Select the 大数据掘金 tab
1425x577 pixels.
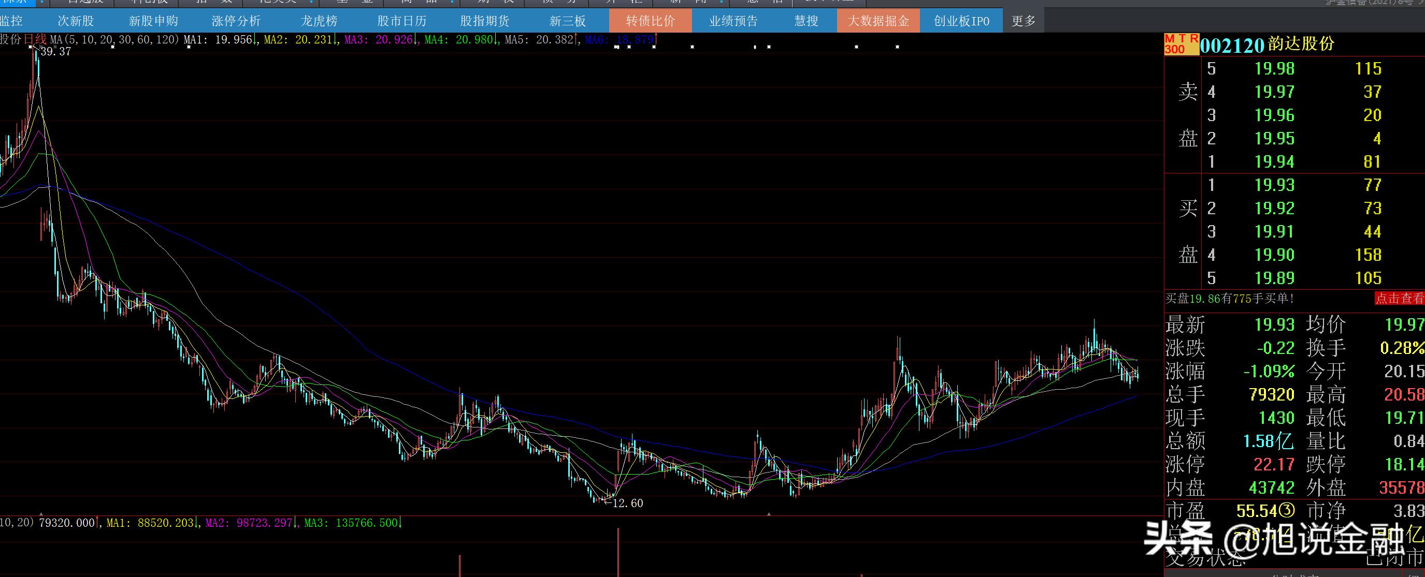[x=878, y=21]
